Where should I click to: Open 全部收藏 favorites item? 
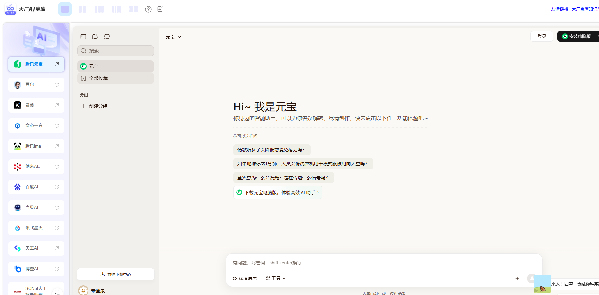point(116,78)
